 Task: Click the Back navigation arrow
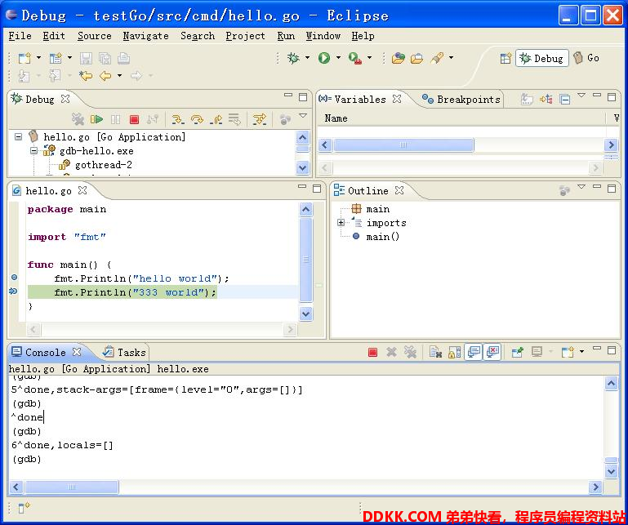tap(105, 76)
